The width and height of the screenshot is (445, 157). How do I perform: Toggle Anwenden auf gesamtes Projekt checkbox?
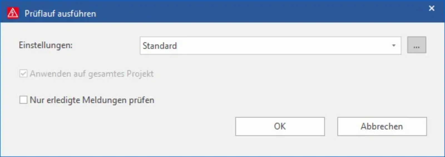[x=23, y=74]
